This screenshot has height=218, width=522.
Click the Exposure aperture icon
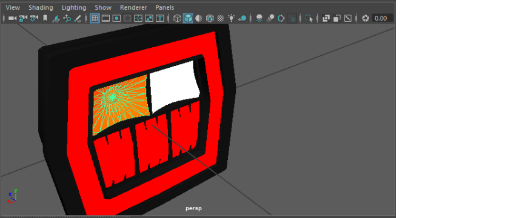coord(366,18)
